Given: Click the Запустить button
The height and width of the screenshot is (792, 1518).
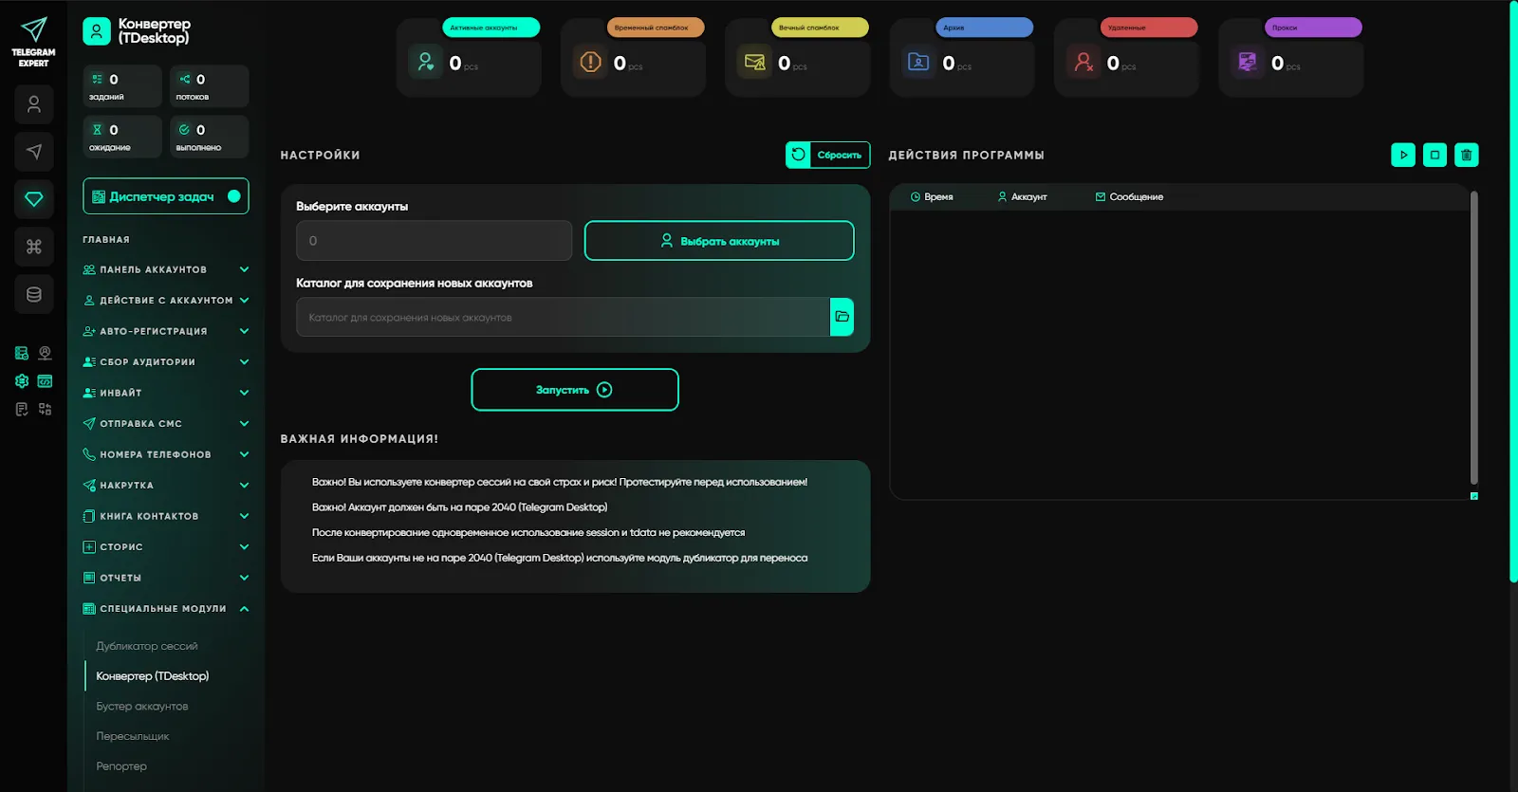Looking at the screenshot, I should (x=575, y=390).
